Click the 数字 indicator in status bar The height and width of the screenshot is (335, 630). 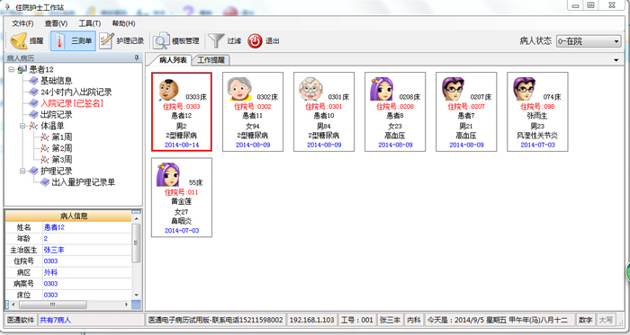coord(585,320)
